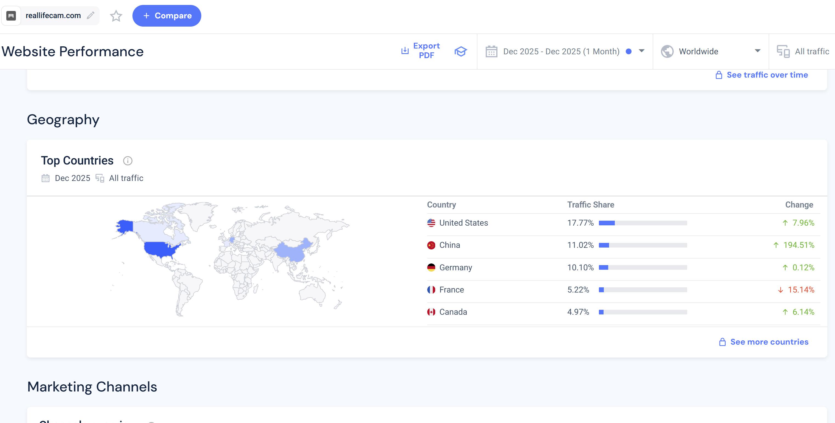Select the Germany row in countries table
835x423 pixels.
(455, 267)
